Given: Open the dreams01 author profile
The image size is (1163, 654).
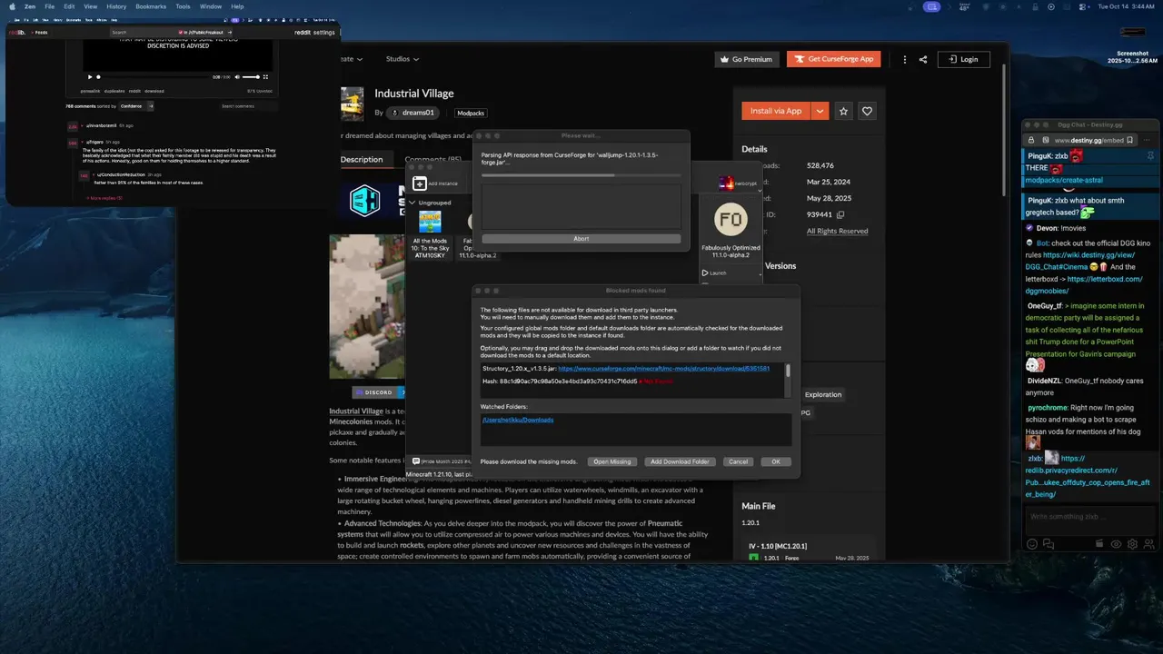Looking at the screenshot, I should coord(413,113).
